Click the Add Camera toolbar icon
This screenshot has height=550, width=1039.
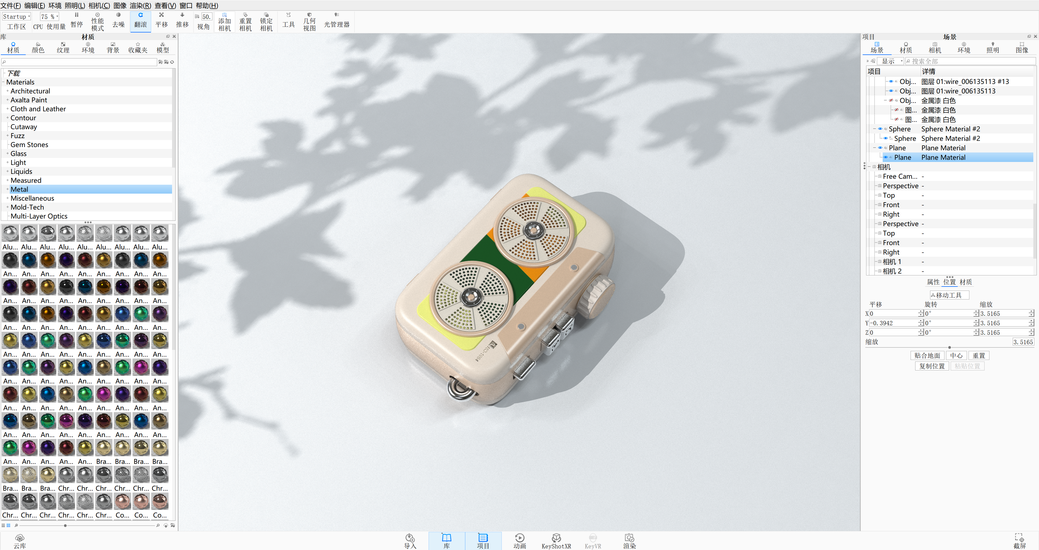(x=224, y=22)
